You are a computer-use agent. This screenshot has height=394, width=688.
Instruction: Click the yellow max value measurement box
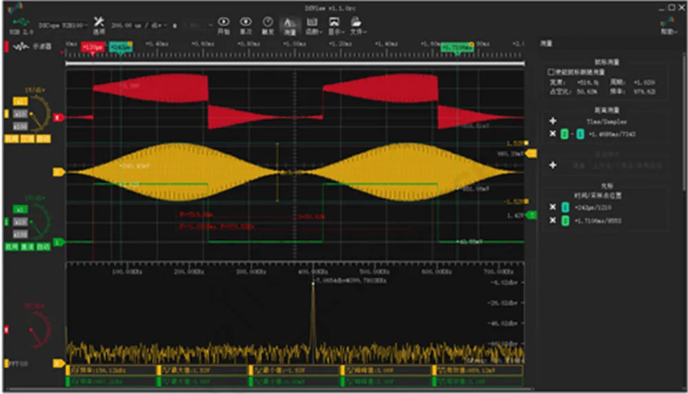pyautogui.click(x=203, y=371)
